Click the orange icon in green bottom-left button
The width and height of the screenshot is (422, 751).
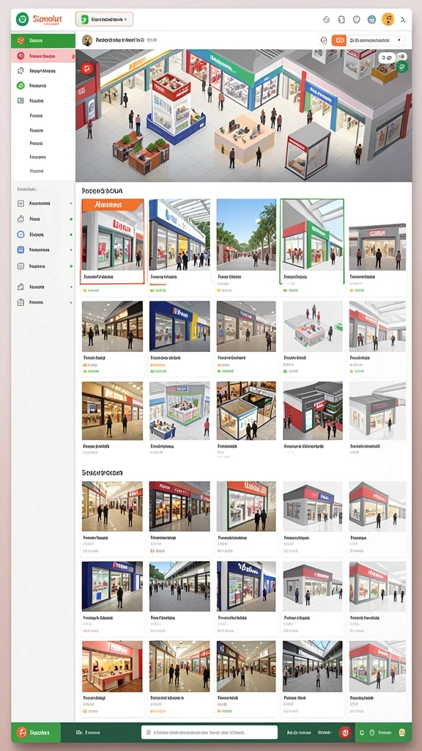[21, 733]
